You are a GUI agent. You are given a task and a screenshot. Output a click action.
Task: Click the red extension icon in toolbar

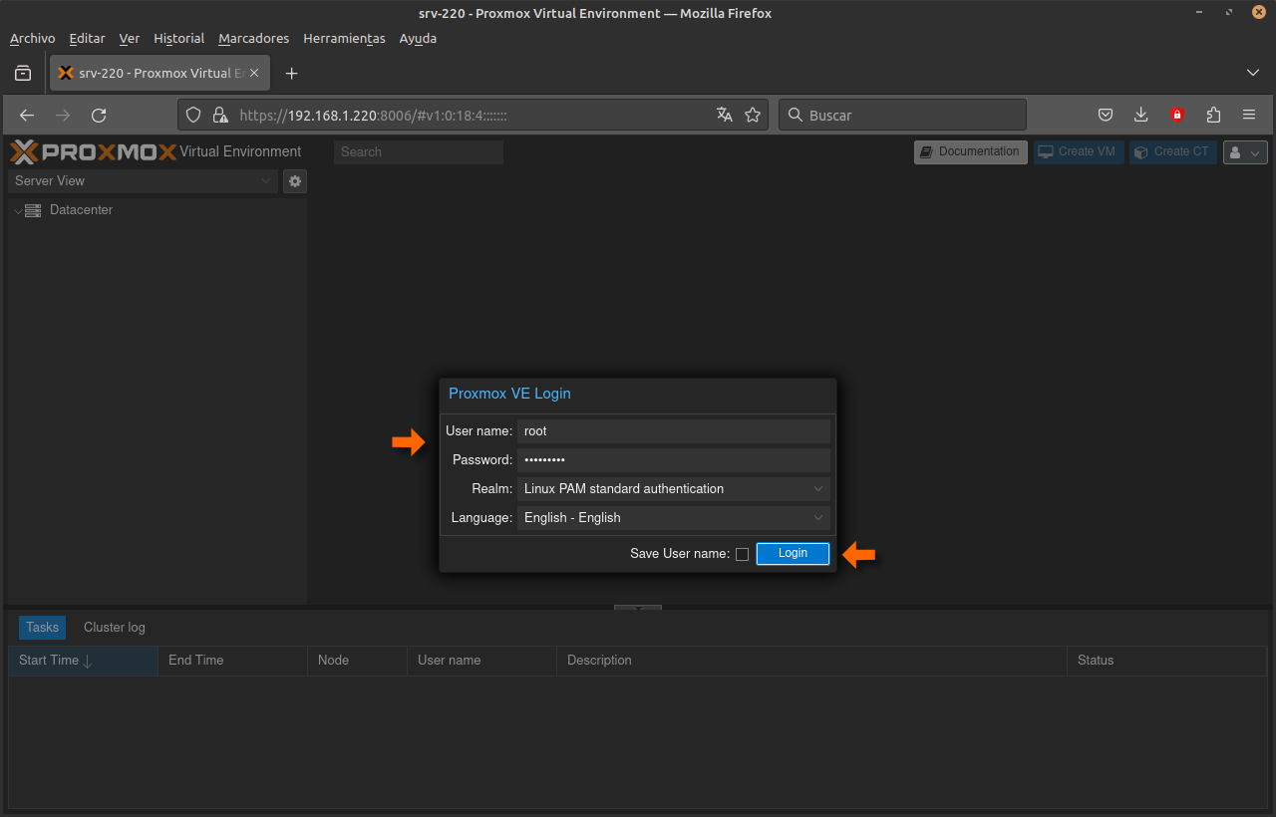[1177, 115]
